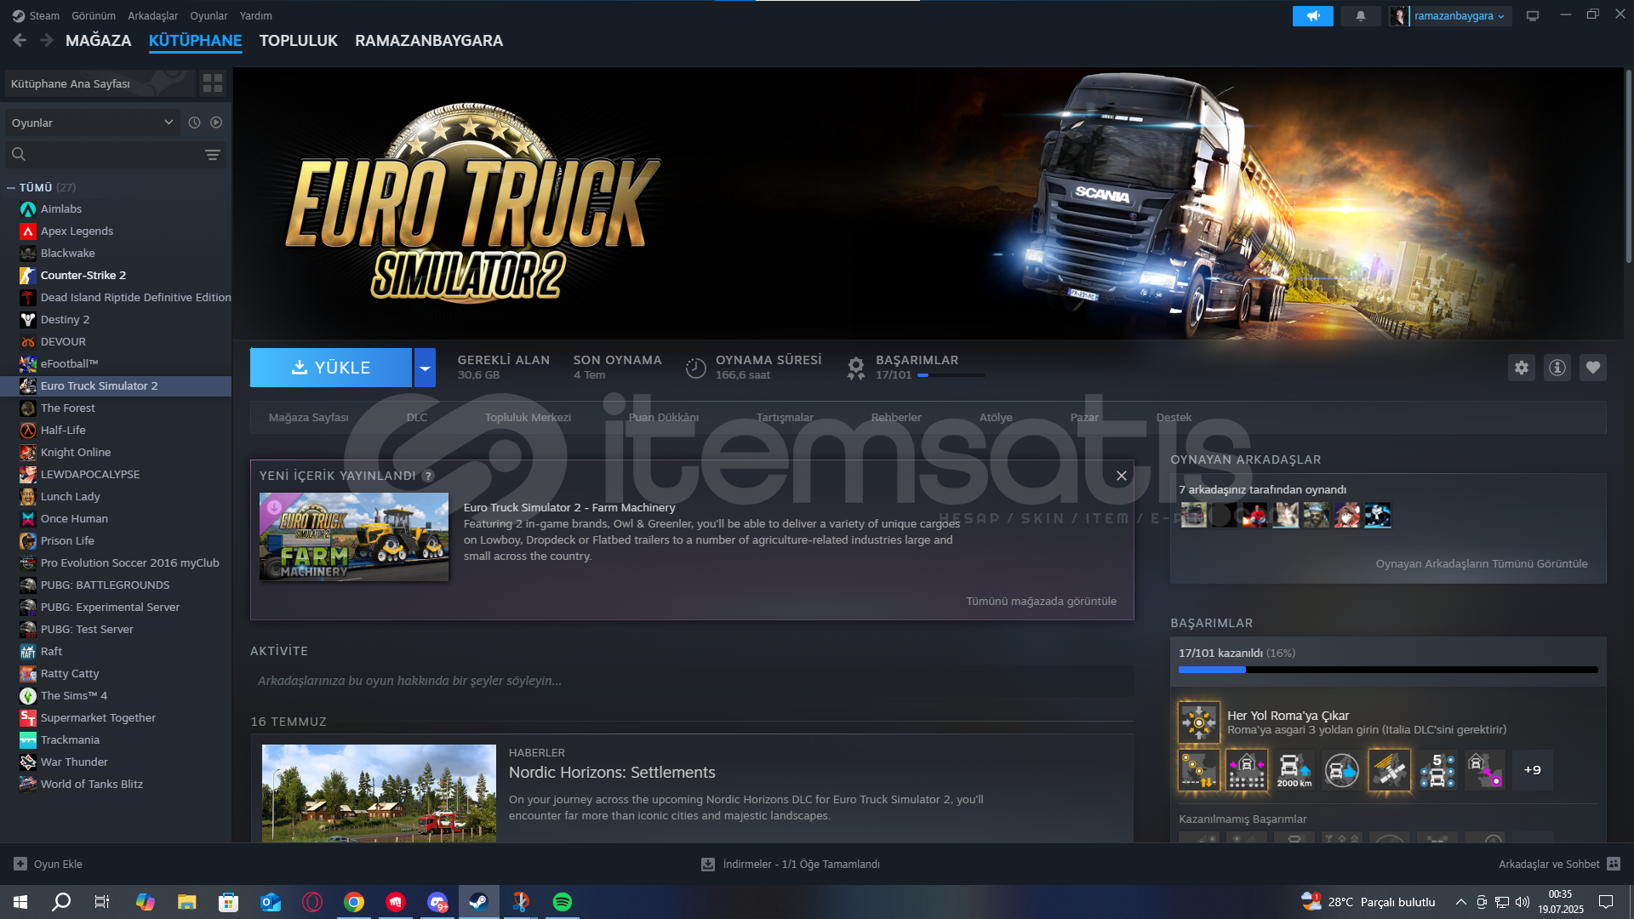
Task: Click the announcements megaphone icon
Action: pos(1312,16)
